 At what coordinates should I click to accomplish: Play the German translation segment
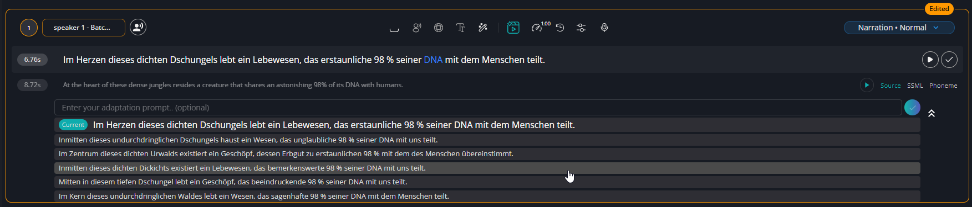930,60
